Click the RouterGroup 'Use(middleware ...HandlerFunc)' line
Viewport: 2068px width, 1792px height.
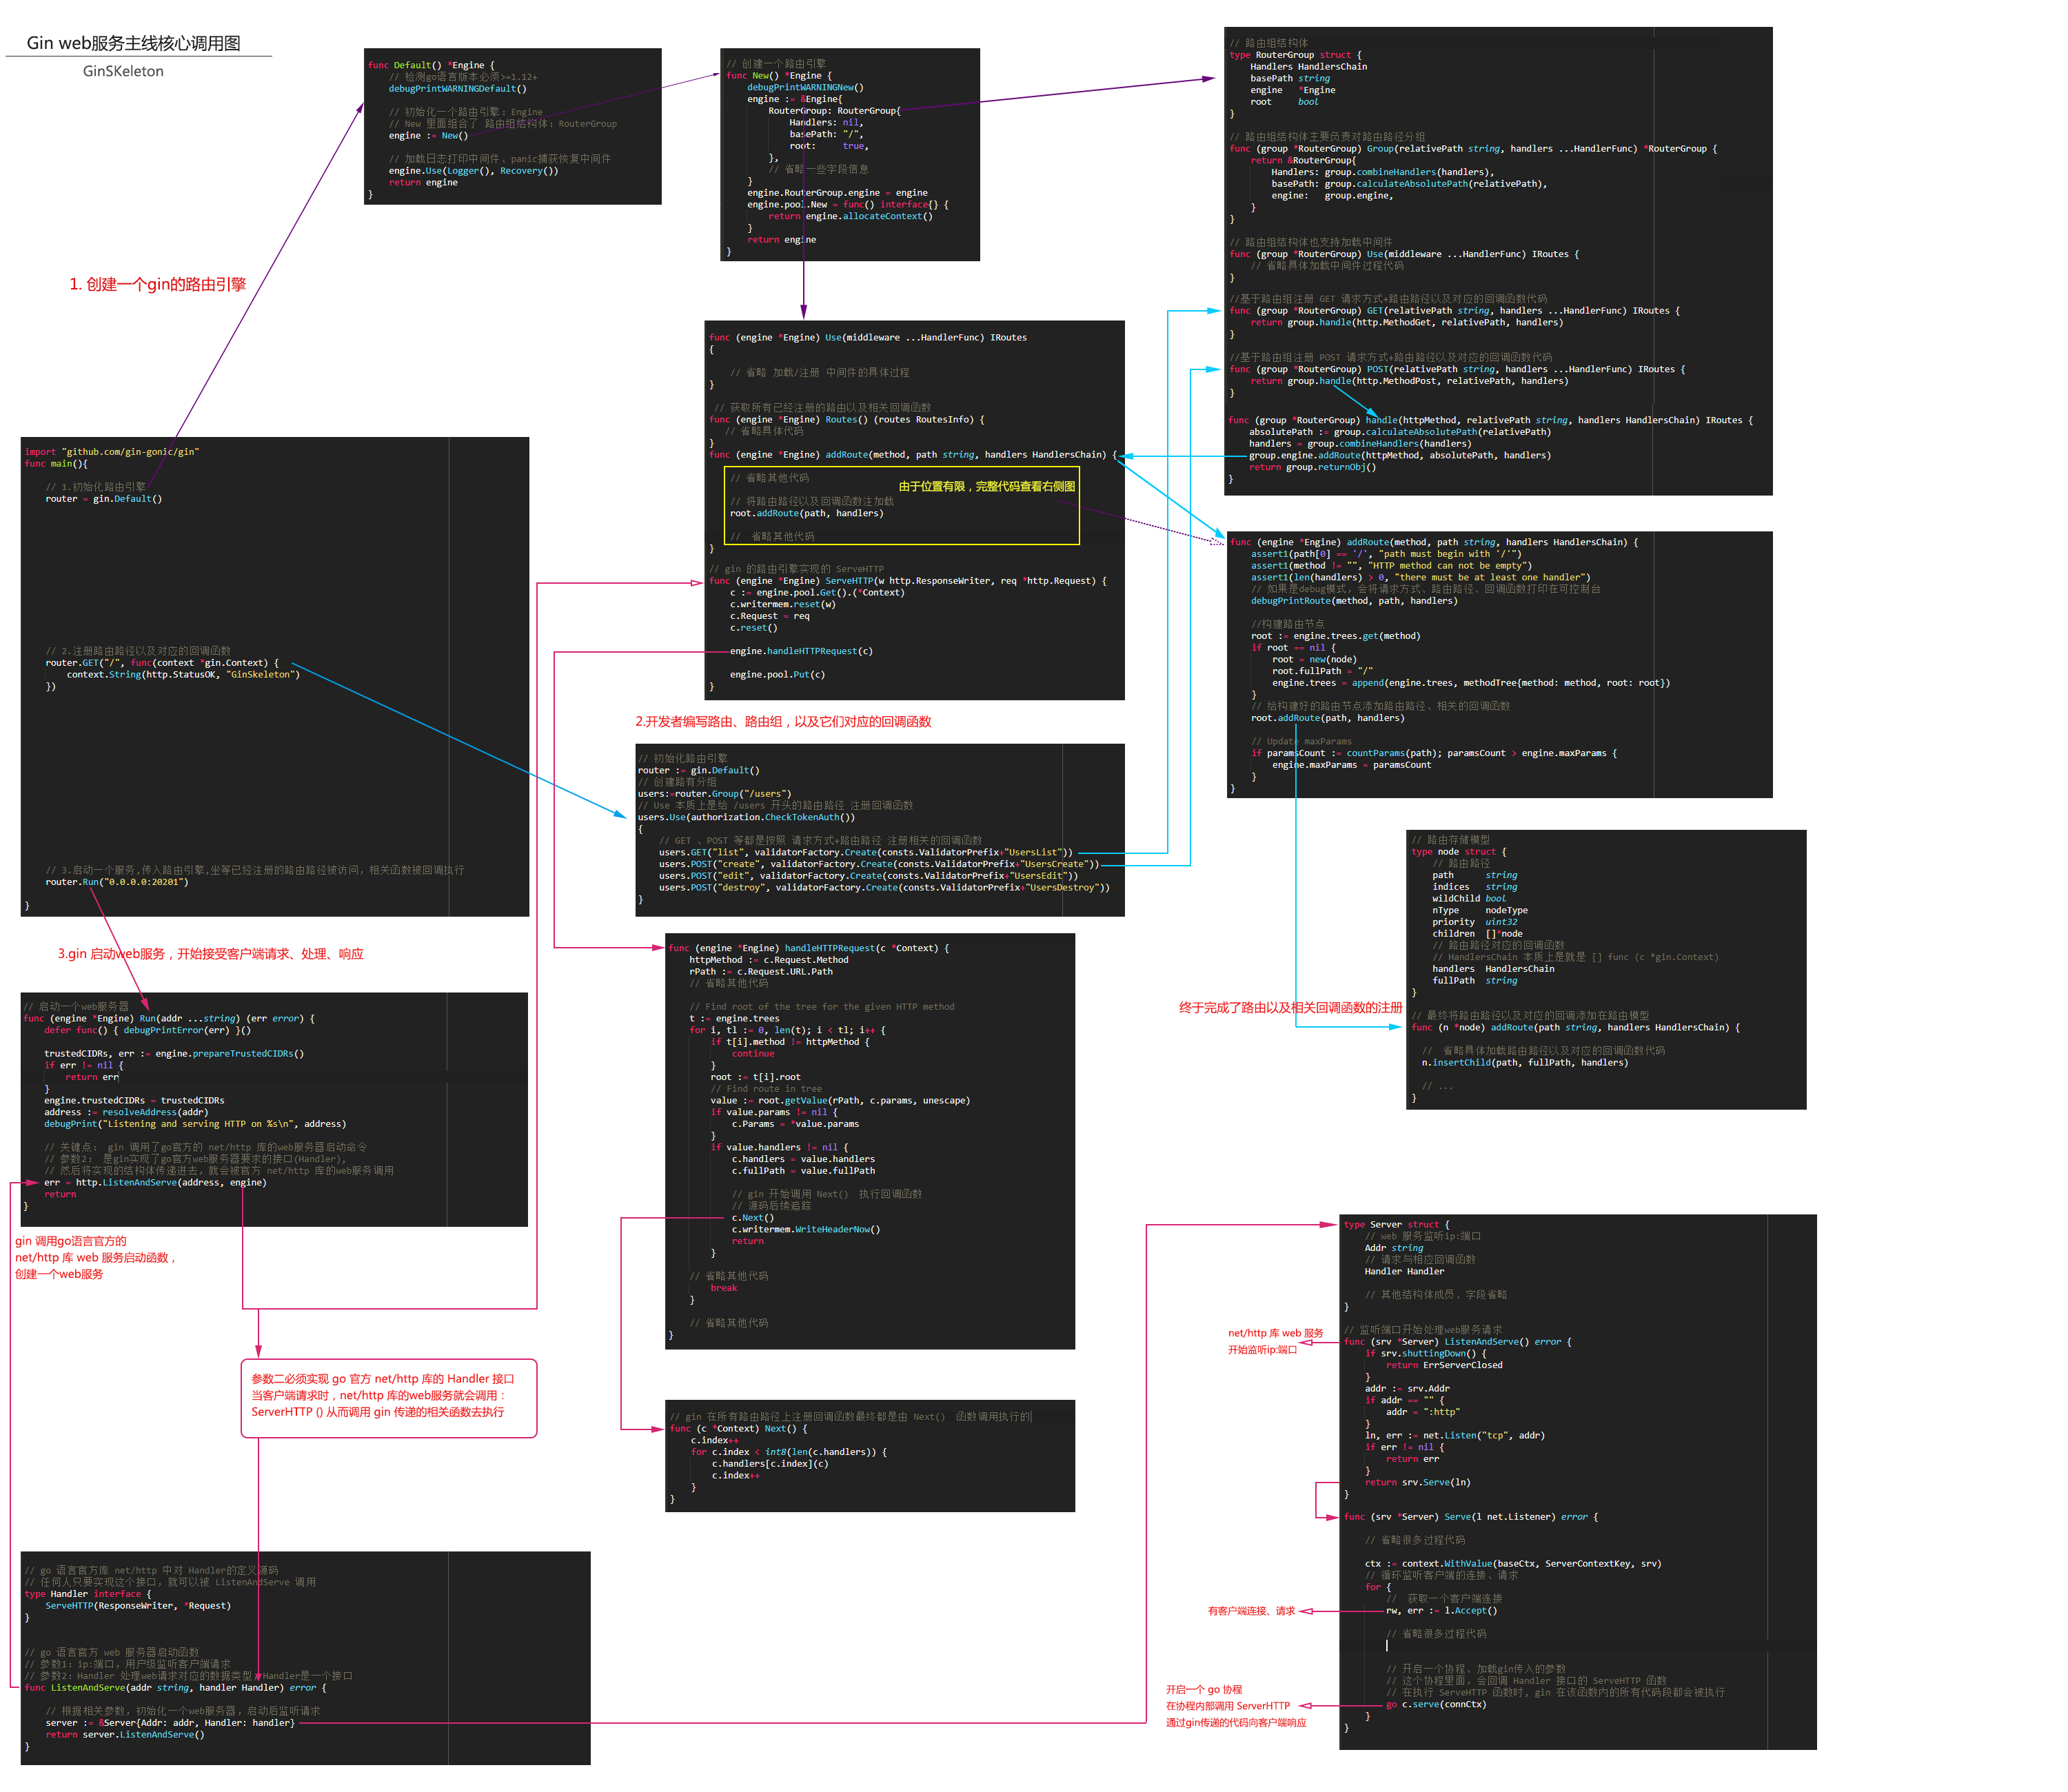tap(1404, 254)
